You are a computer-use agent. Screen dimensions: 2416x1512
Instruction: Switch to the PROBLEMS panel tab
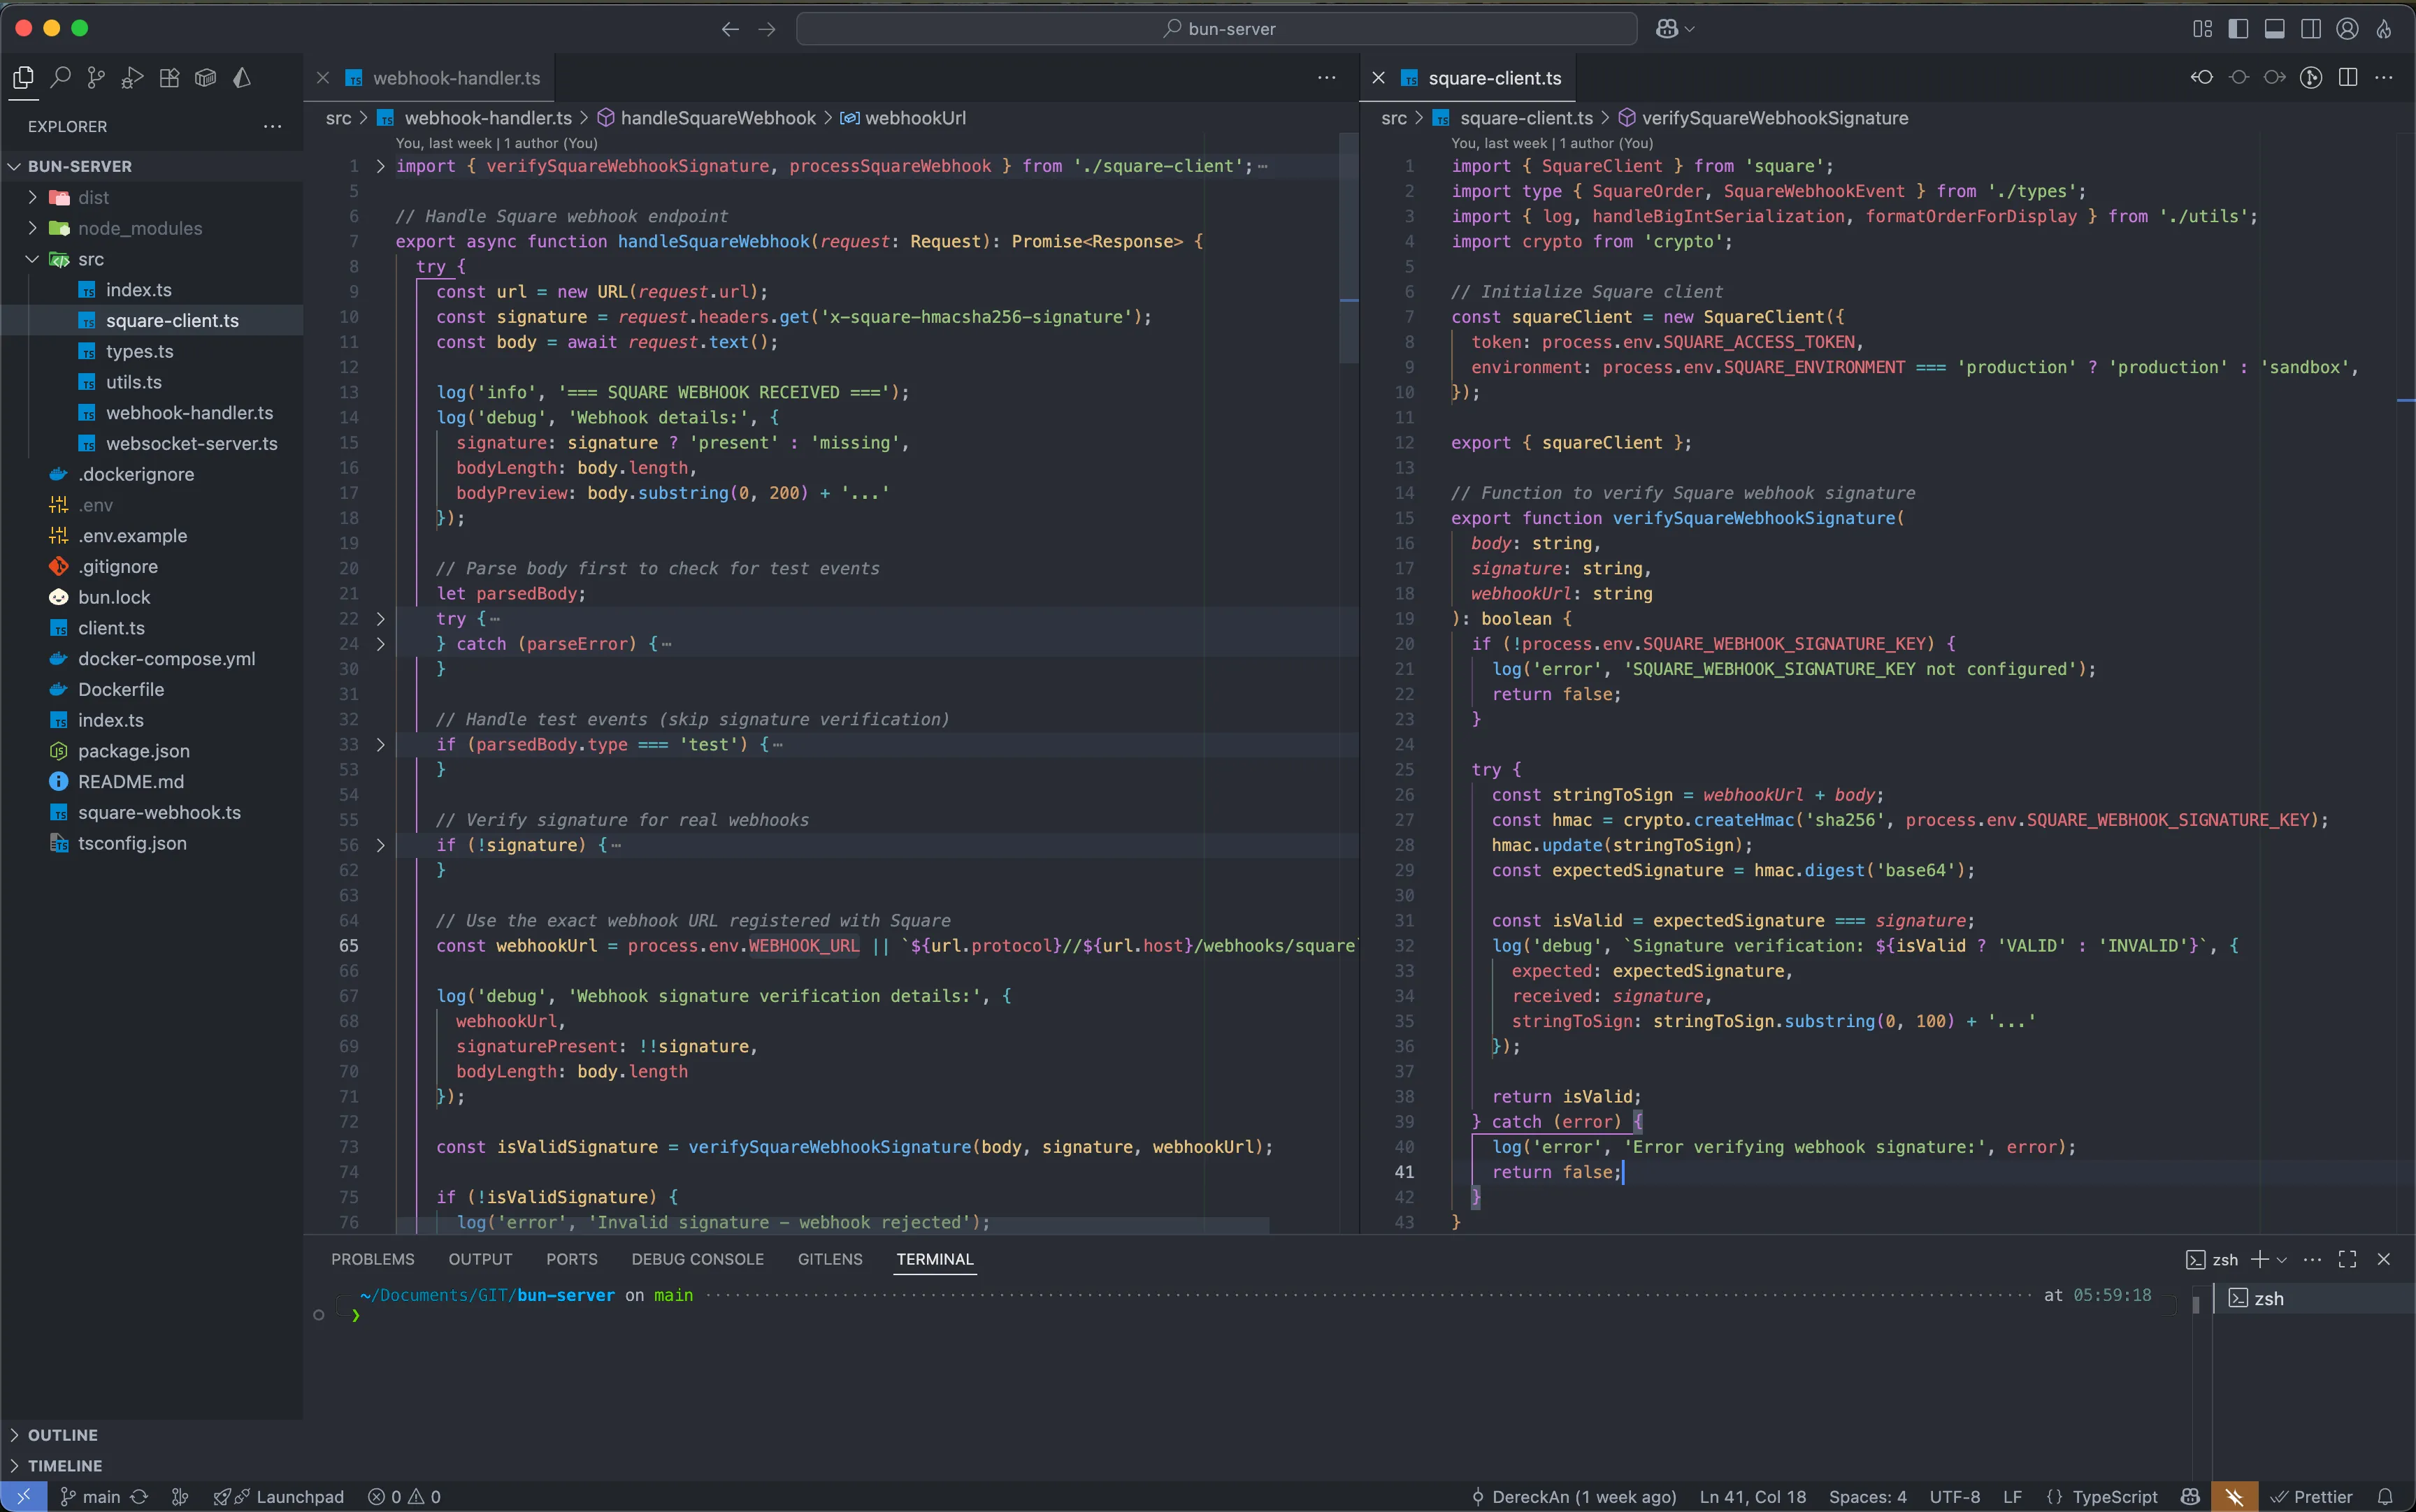[x=373, y=1259]
